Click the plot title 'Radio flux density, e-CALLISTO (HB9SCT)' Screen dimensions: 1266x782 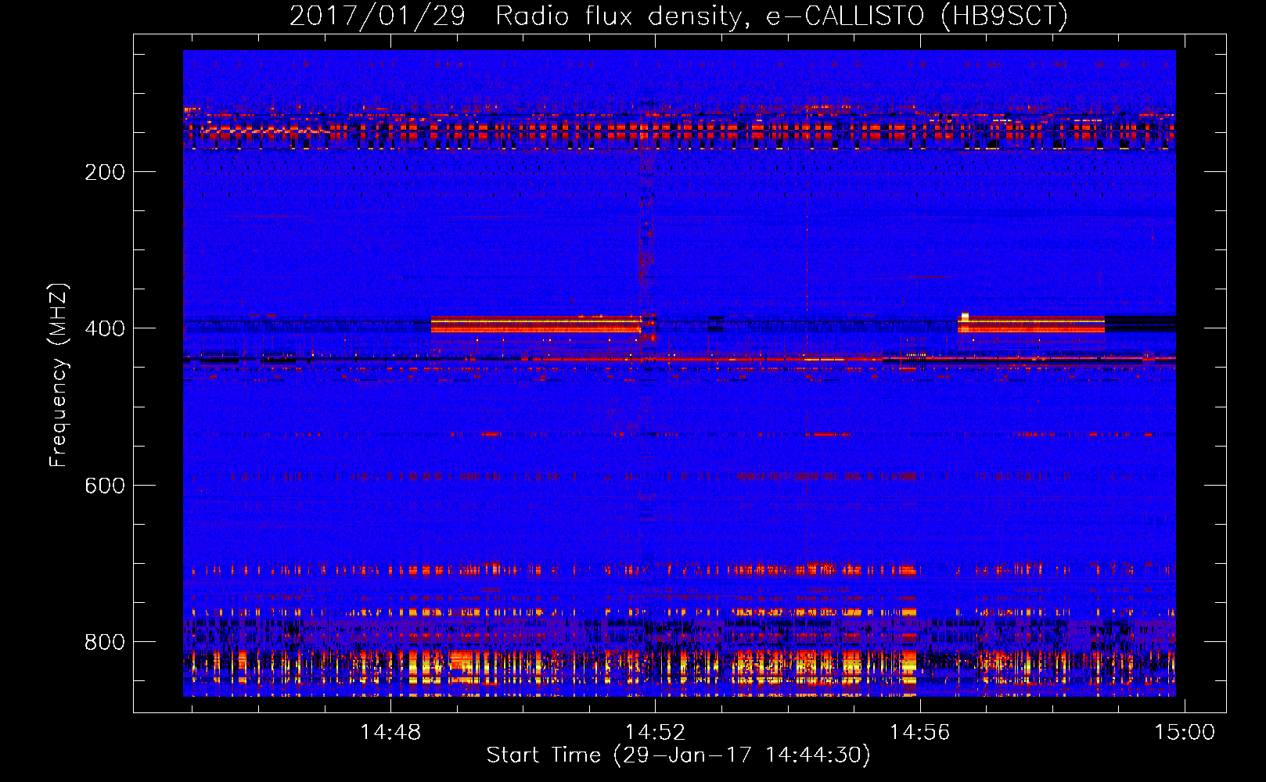click(782, 16)
